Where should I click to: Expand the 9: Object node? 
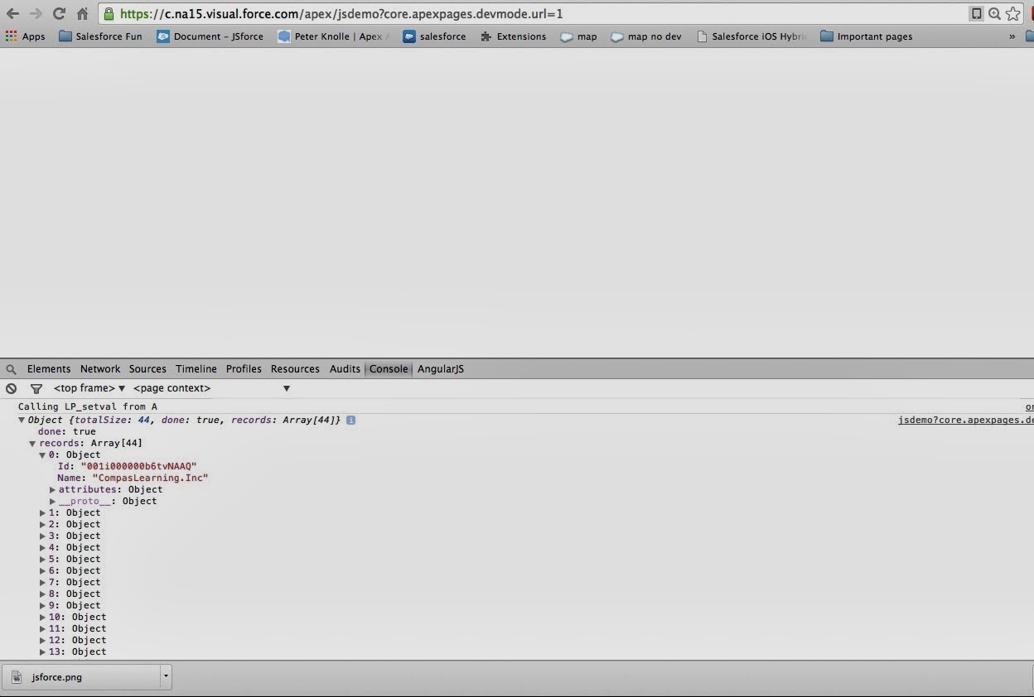43,606
